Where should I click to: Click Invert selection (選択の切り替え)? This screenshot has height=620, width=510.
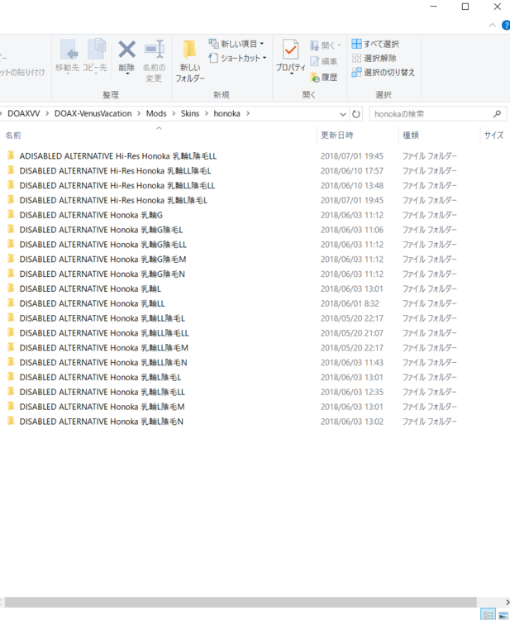(383, 73)
